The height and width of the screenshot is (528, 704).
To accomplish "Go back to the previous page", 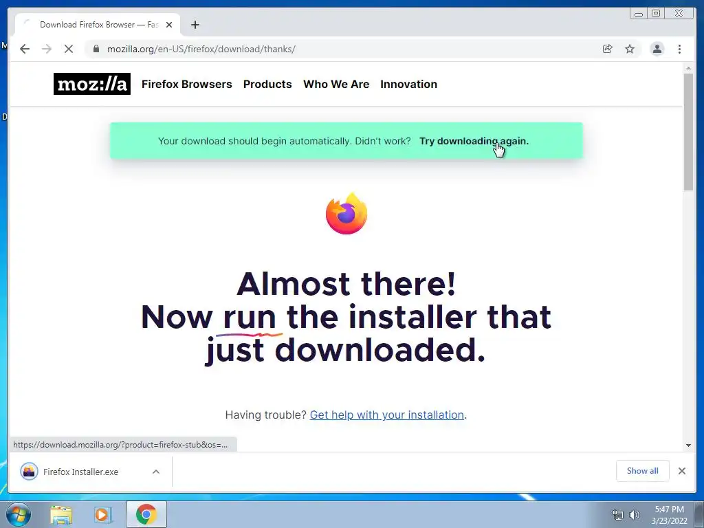I will [x=25, y=49].
